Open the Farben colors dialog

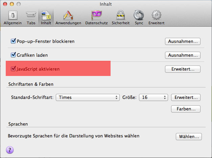(186, 109)
